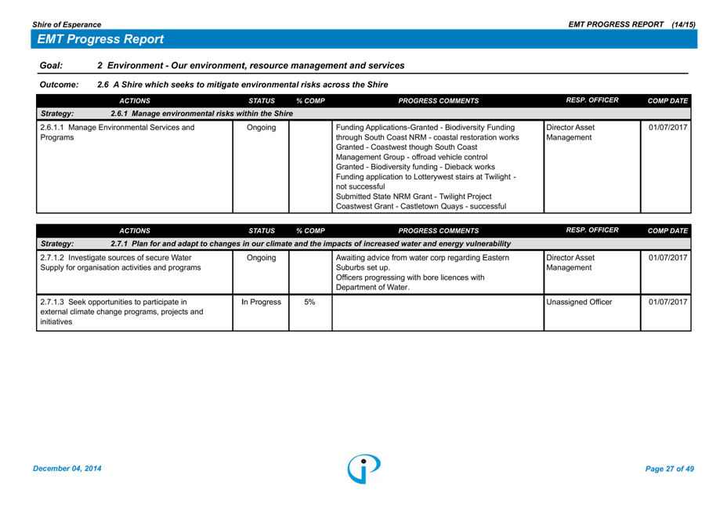727x515 pixels.
Task: Select the Shire of Esperance header text
Action: 67,25
